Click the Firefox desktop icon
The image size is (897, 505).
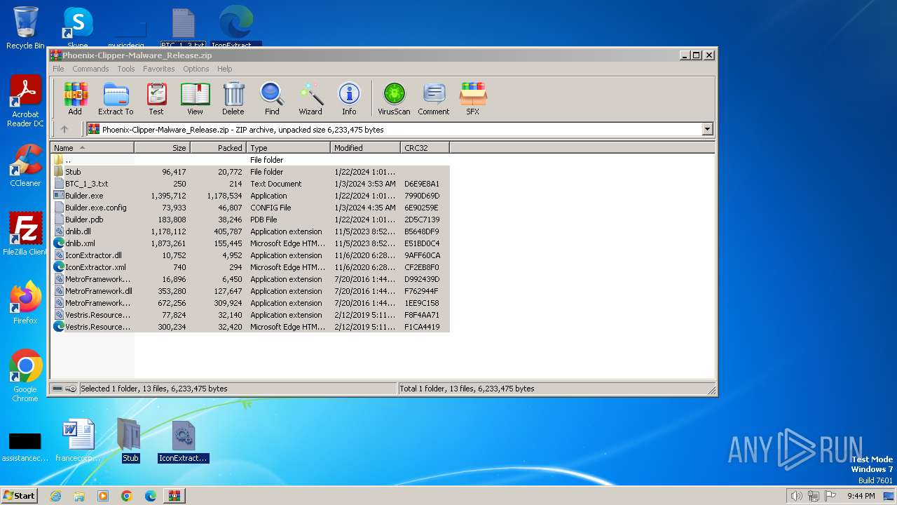25,302
